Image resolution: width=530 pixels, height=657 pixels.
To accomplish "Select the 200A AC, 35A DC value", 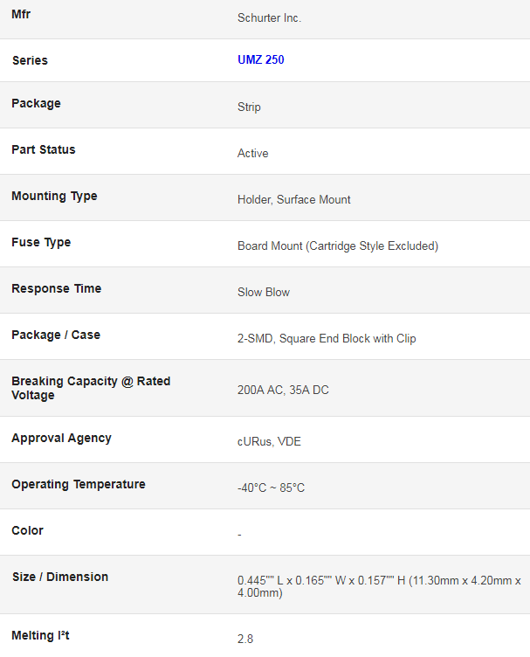I will point(283,390).
